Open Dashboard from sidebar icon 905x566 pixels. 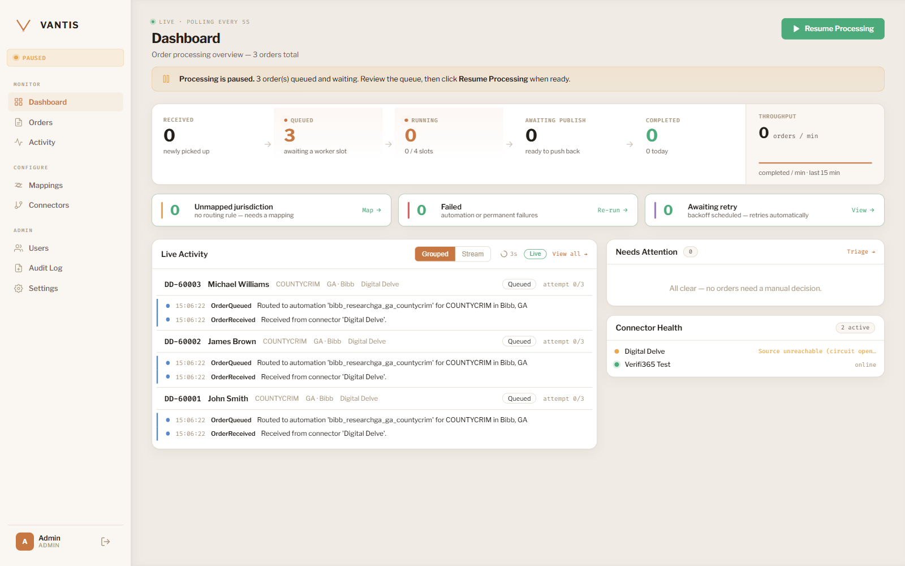19,102
